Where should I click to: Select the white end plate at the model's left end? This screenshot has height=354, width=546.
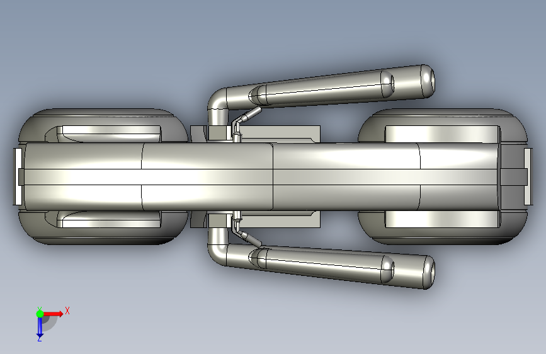18,176
